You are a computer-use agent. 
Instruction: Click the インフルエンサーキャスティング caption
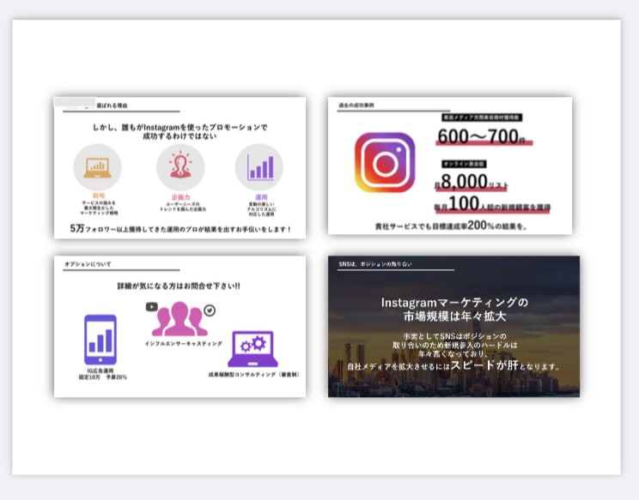184,343
